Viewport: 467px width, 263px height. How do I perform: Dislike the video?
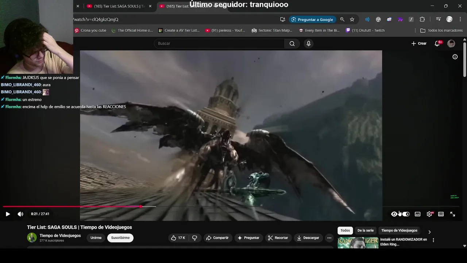[x=195, y=238]
